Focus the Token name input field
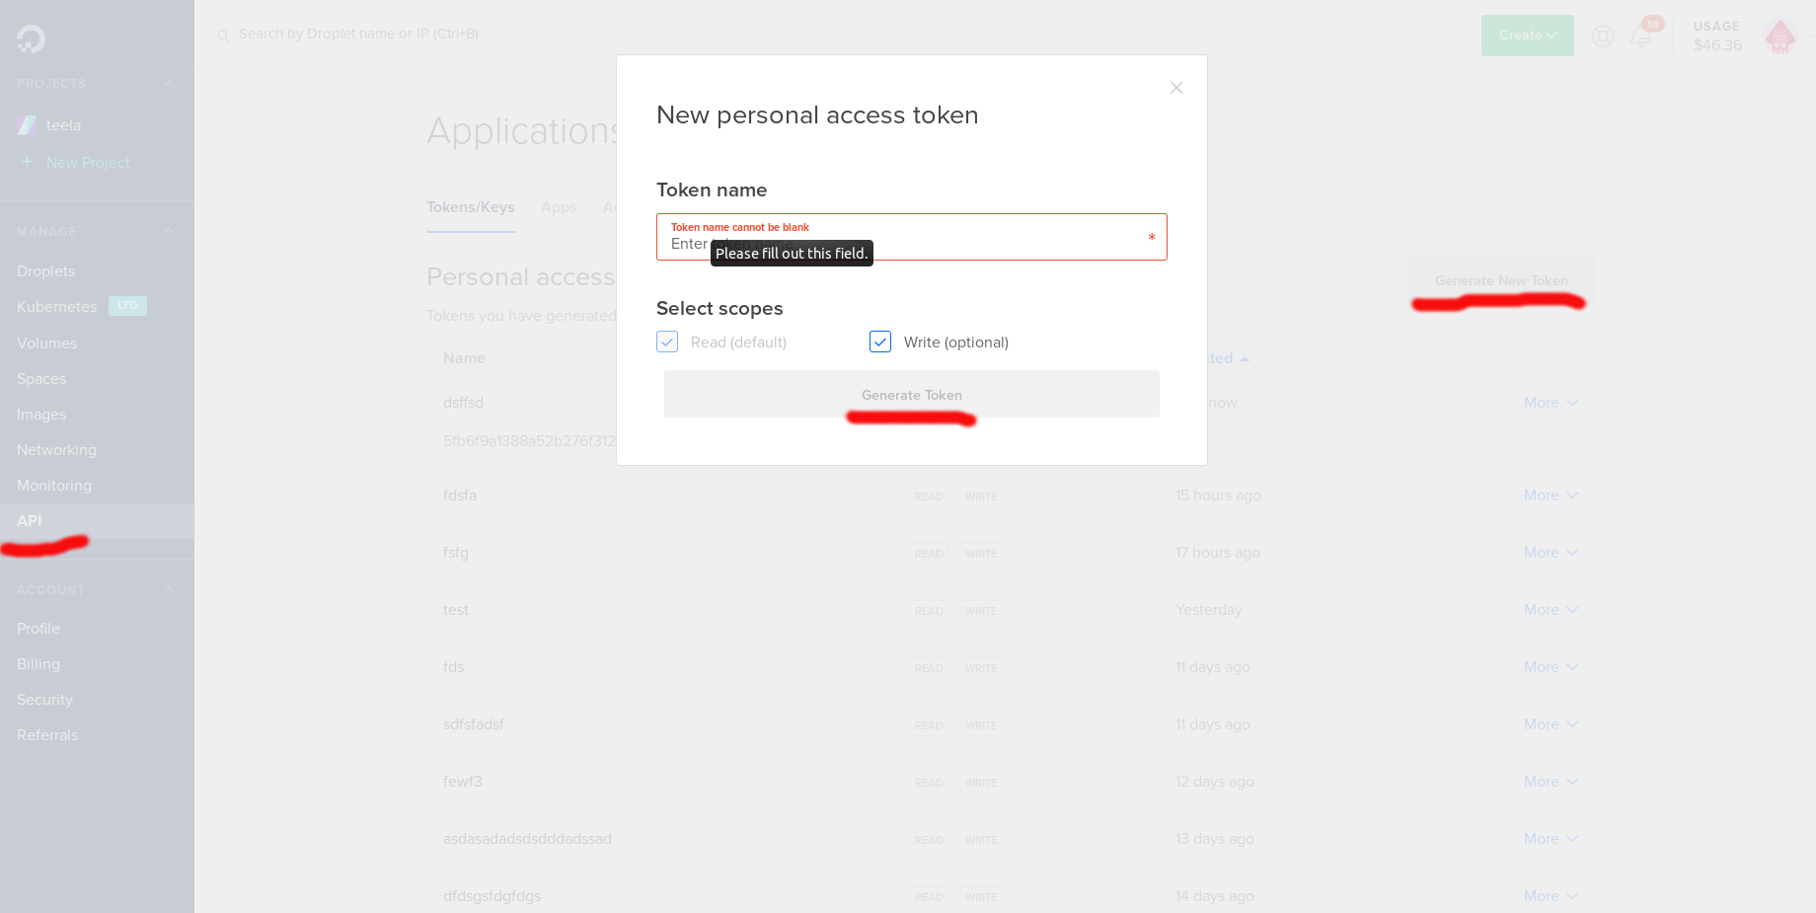 click(912, 237)
